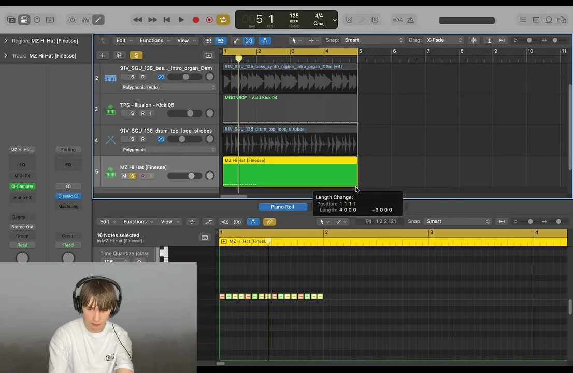This screenshot has height=373, width=573.
Task: Click the Classic Cl plugin slot
Action: tap(68, 196)
